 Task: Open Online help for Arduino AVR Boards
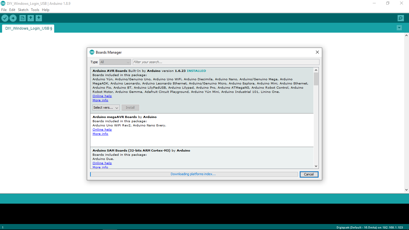pyautogui.click(x=102, y=96)
